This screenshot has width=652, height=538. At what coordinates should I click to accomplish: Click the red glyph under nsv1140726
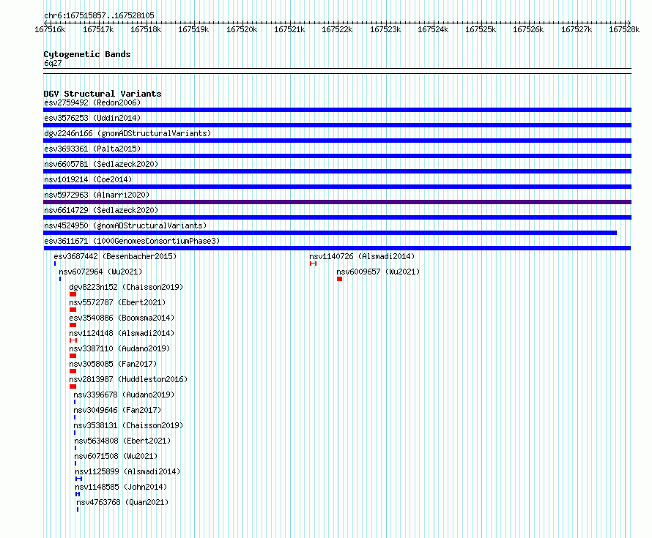click(x=313, y=264)
